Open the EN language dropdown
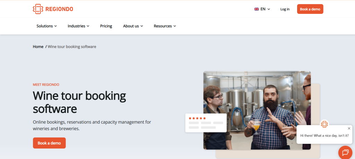This screenshot has height=159, width=355. [x=262, y=9]
